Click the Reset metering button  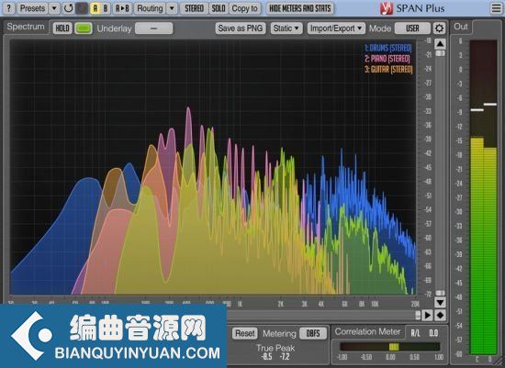click(245, 333)
